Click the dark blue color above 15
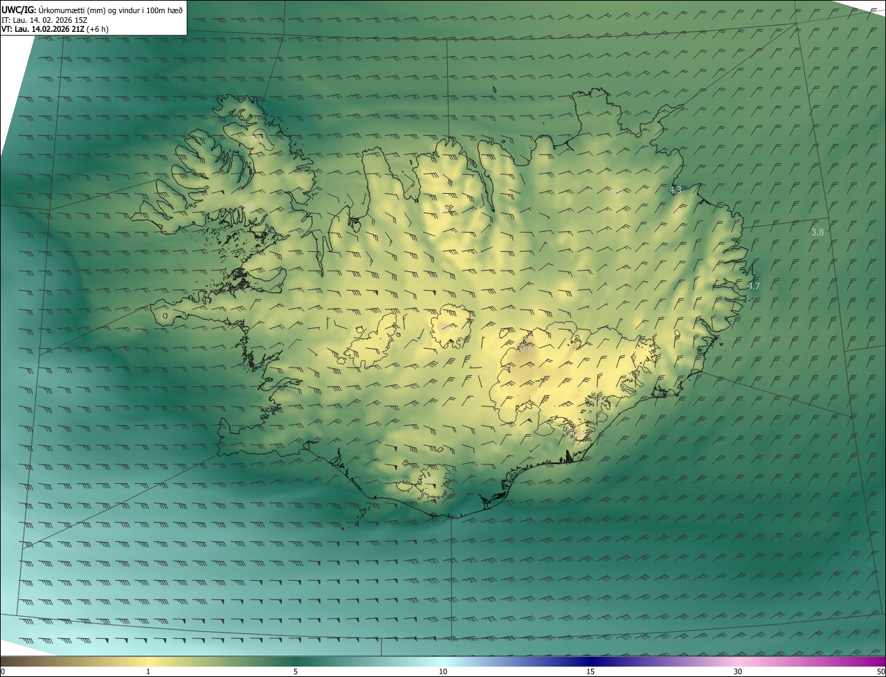The width and height of the screenshot is (886, 677). pos(590,662)
